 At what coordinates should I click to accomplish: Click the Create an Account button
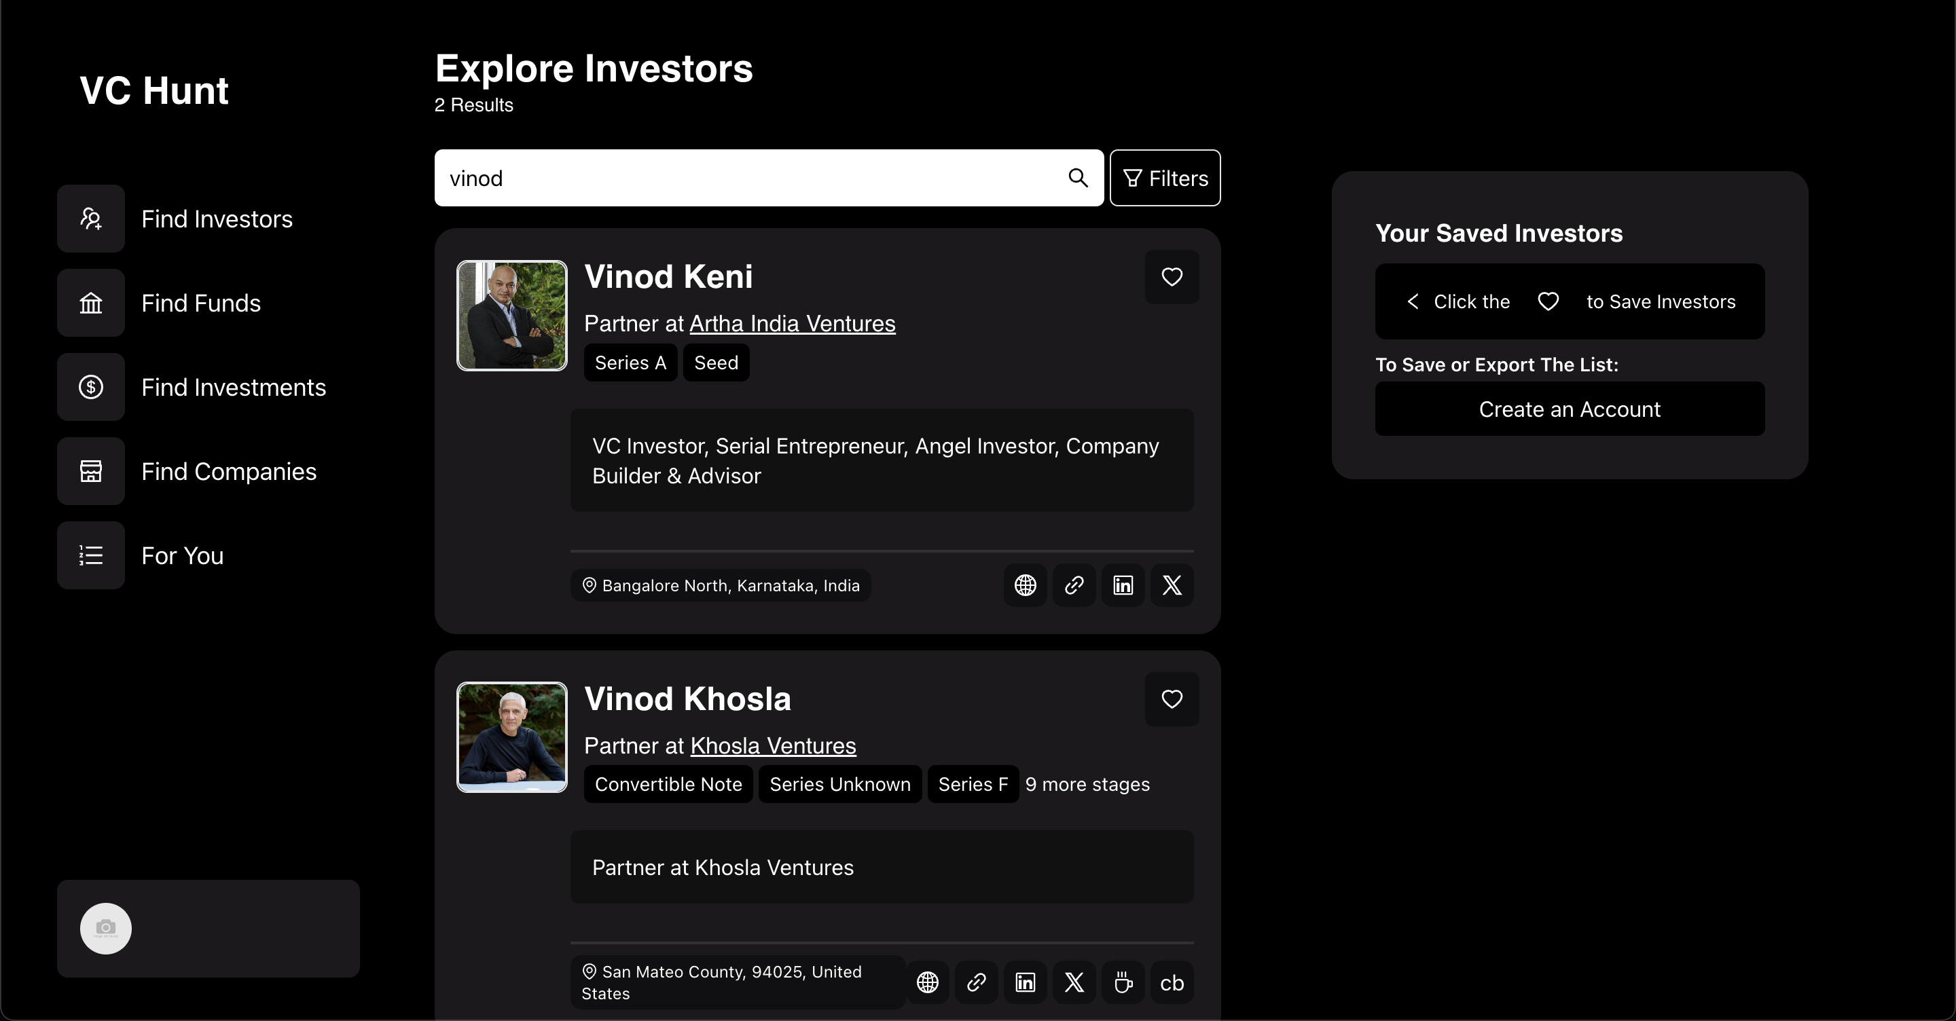click(x=1570, y=409)
